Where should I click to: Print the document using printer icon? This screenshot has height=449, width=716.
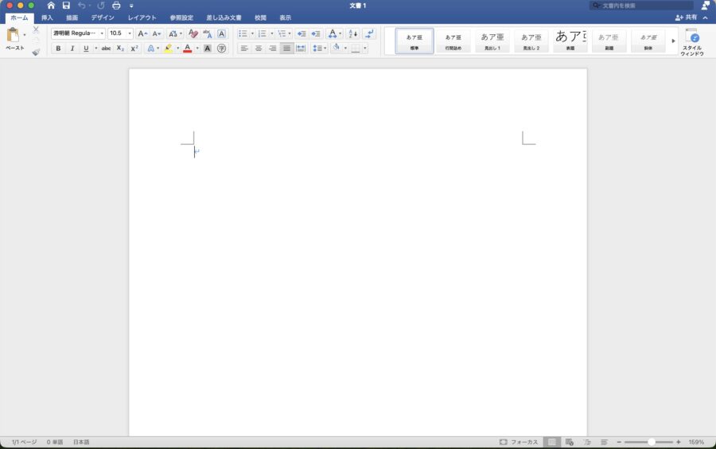click(116, 6)
